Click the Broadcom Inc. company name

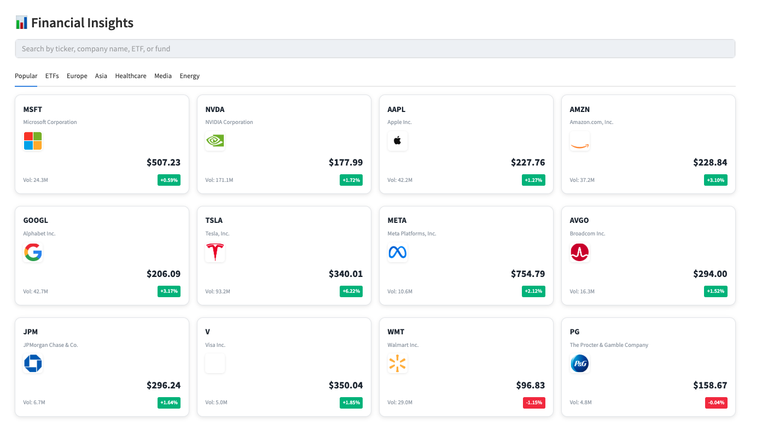click(588, 234)
